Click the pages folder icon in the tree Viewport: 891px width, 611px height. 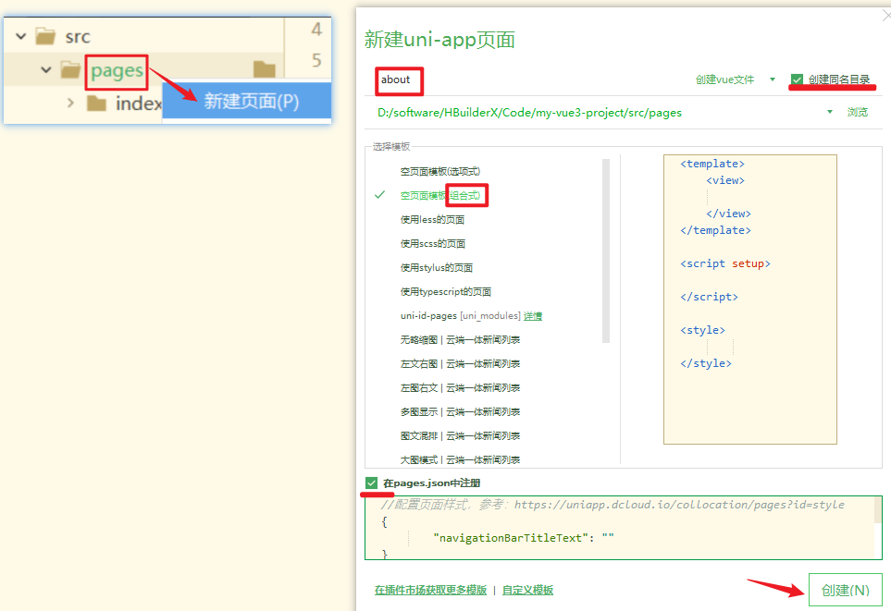click(x=70, y=68)
